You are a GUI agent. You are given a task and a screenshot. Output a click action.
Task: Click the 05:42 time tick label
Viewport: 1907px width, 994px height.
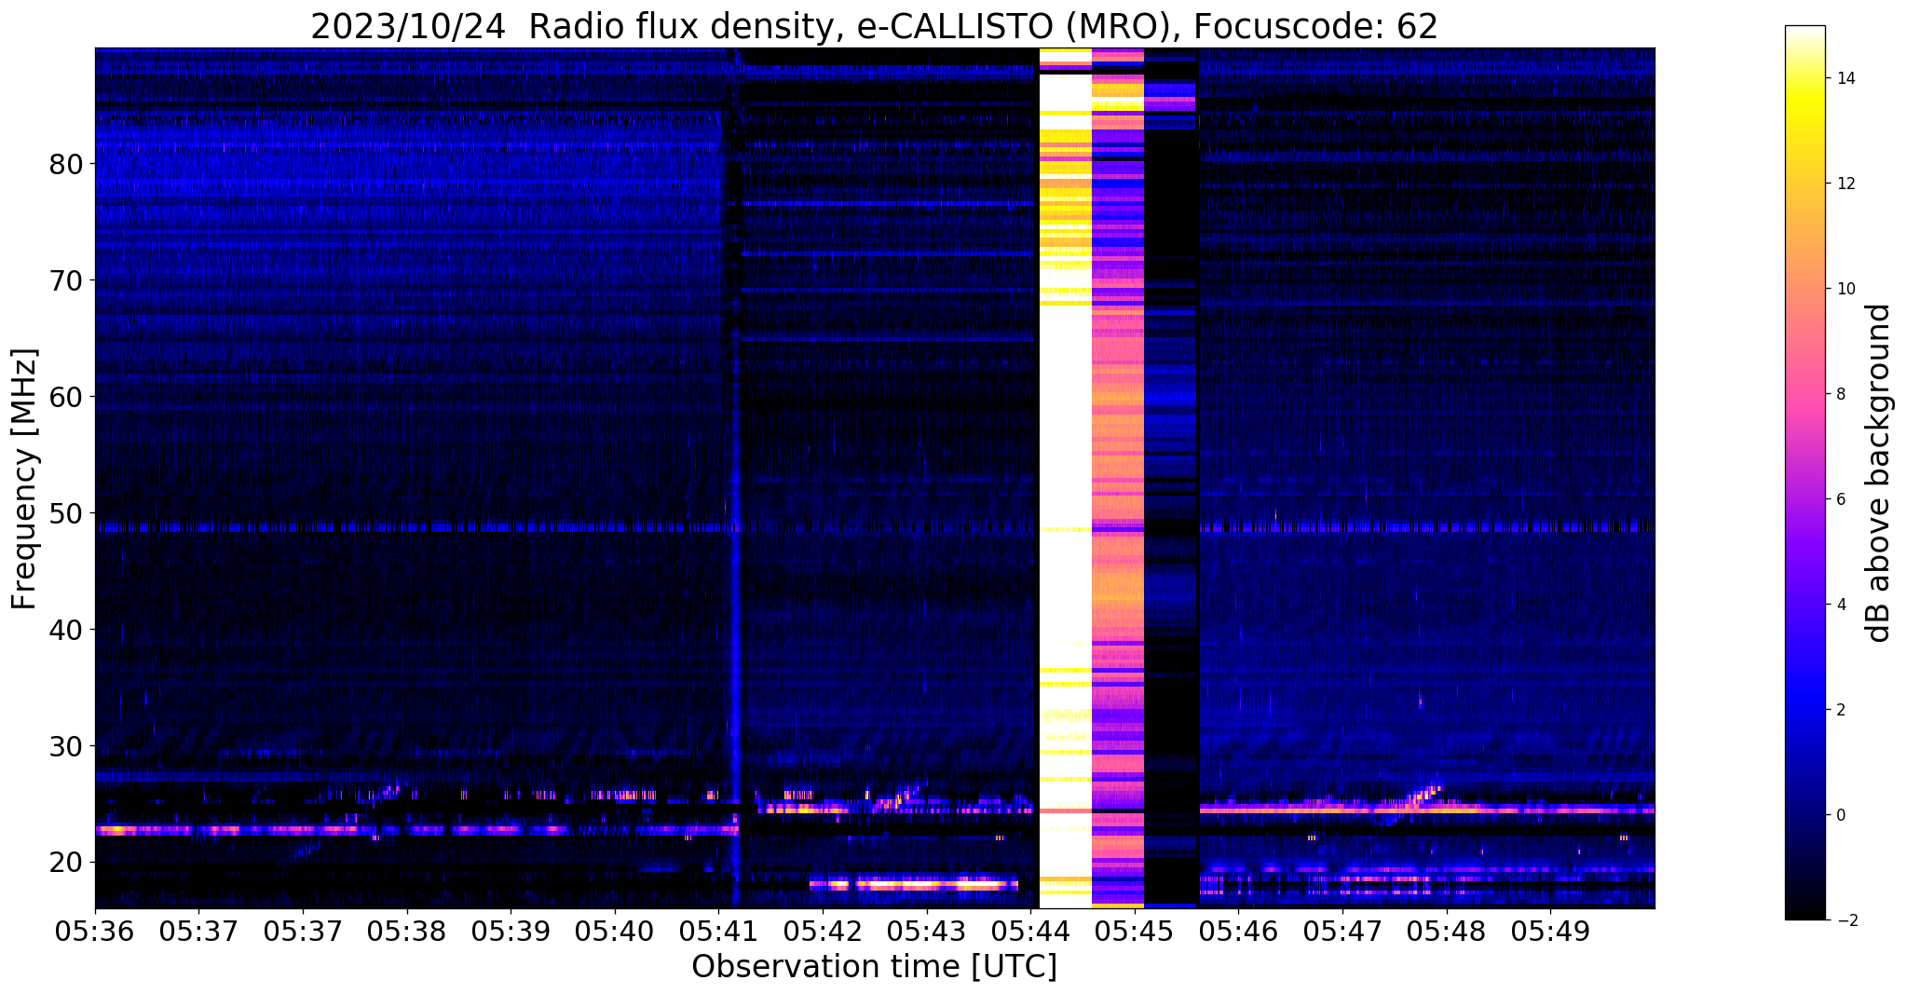(823, 931)
